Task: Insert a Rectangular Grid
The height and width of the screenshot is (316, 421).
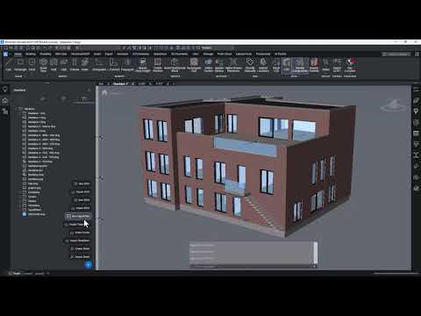Action: point(194,65)
